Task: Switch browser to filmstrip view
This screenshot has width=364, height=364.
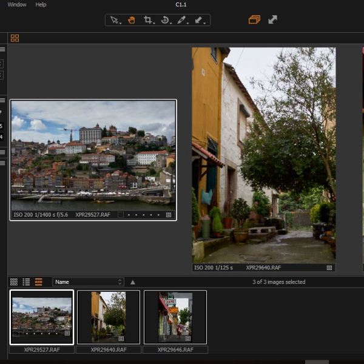Action: pyautogui.click(x=38, y=282)
